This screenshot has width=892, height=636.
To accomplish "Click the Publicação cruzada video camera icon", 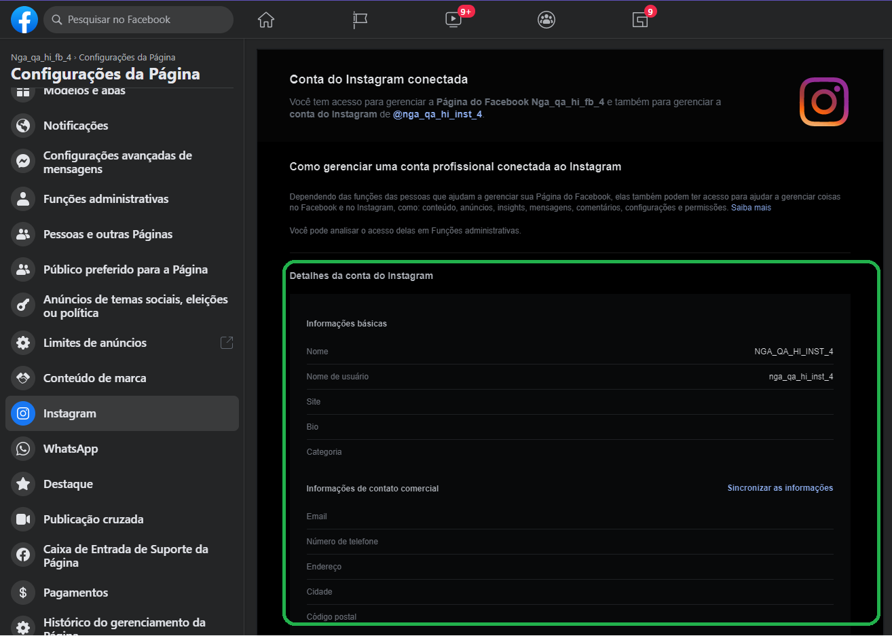I will [23, 519].
